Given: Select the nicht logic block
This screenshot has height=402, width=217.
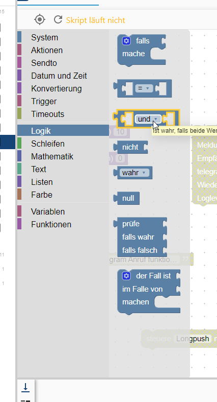Looking at the screenshot, I should pos(130,147).
